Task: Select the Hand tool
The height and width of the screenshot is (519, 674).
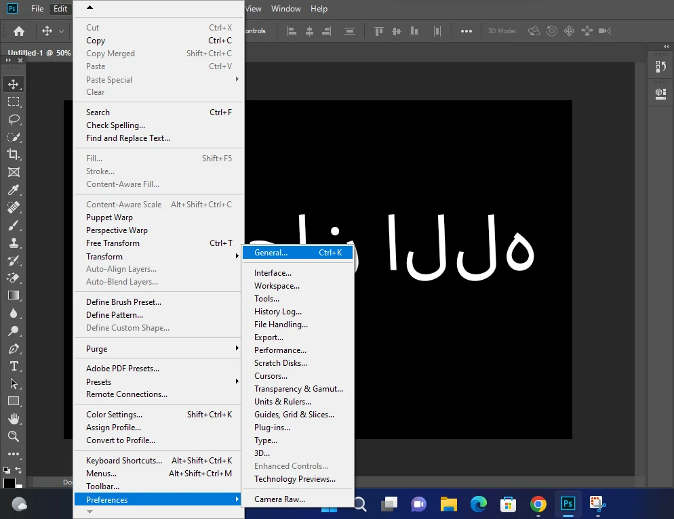Action: click(14, 419)
